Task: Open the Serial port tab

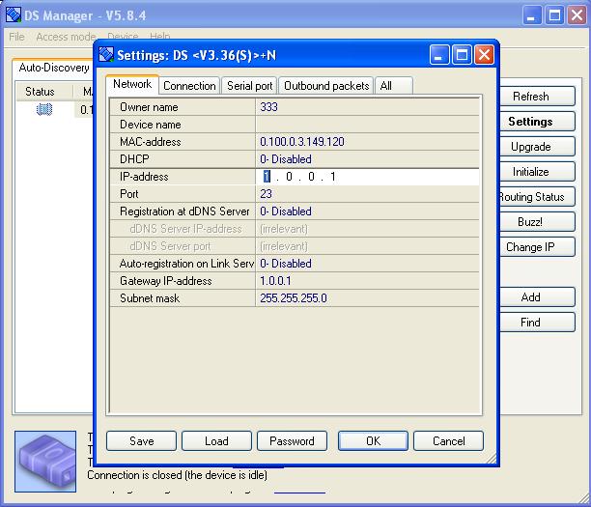Action: point(250,86)
